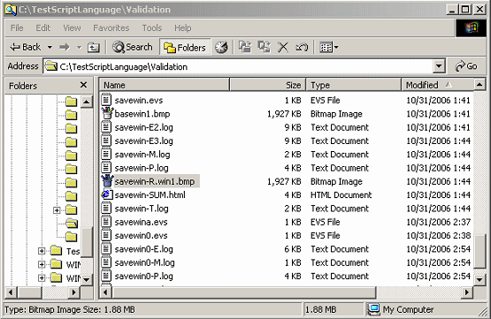Select savewin0-M.log file icon
The width and height of the screenshot is (491, 319).
pos(106,262)
